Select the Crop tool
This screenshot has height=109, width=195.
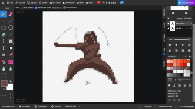[4, 75]
